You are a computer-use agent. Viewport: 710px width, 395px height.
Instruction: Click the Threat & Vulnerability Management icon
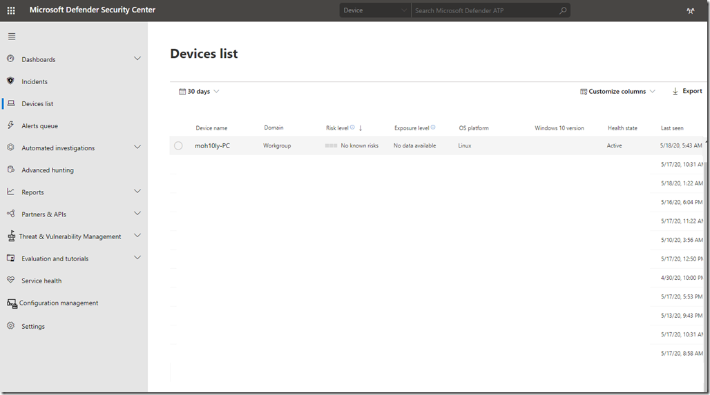click(x=11, y=236)
